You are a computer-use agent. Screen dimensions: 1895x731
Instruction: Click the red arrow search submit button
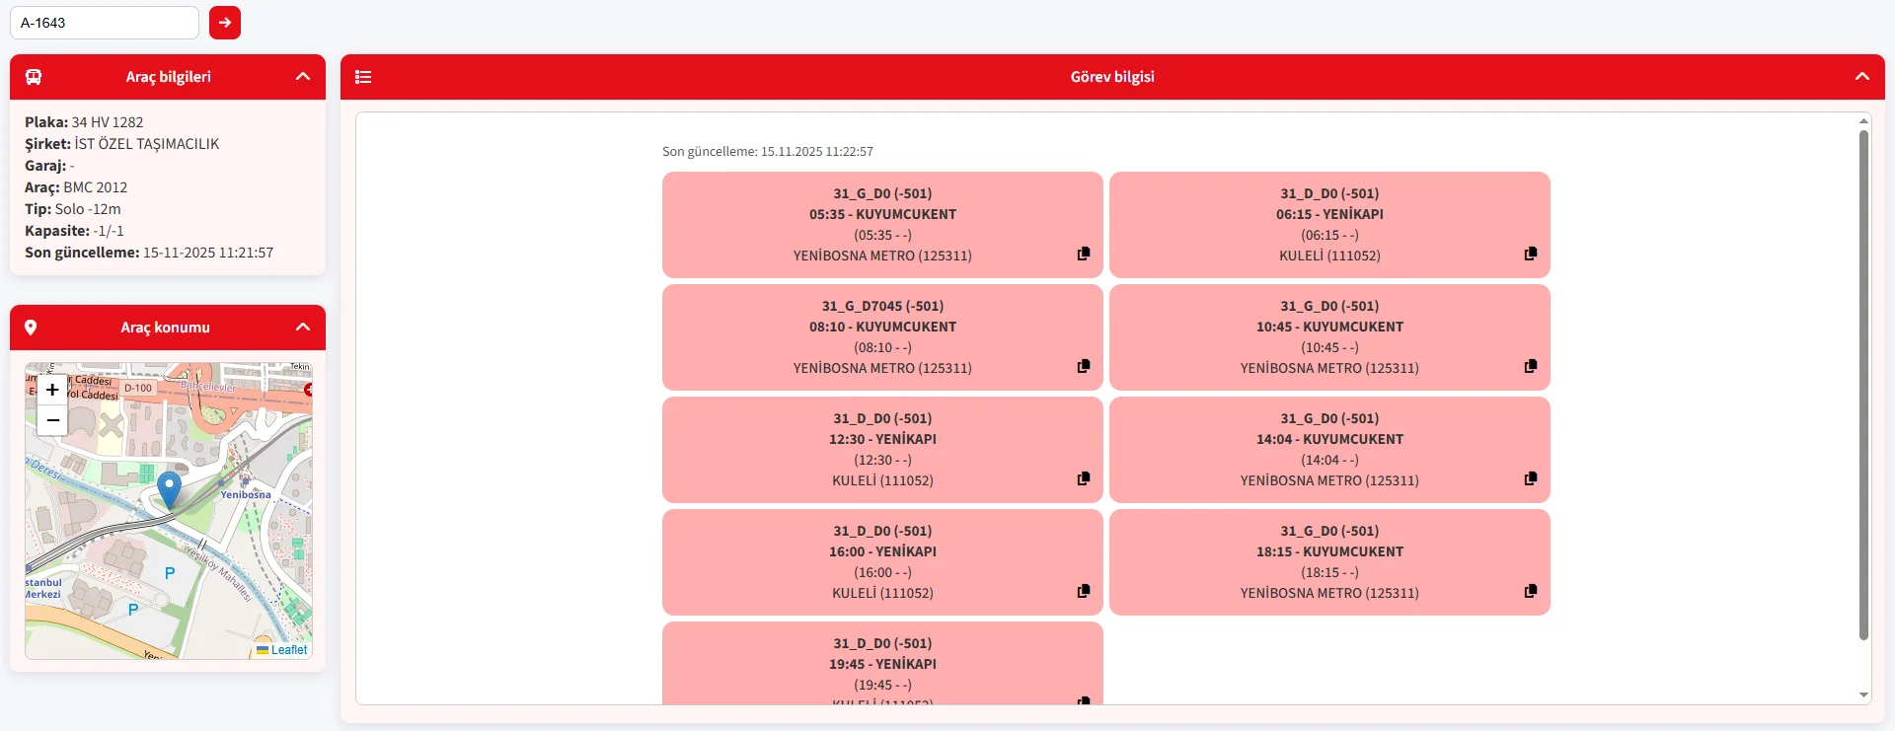(225, 23)
